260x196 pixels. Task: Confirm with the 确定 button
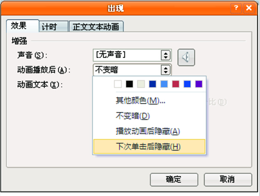pos(174,179)
